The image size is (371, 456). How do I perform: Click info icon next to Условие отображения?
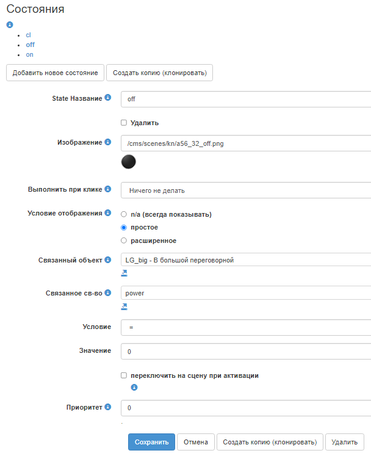coord(108,213)
